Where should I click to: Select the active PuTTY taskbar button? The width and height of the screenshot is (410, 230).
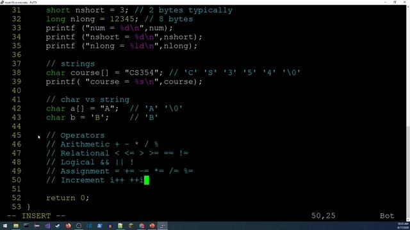(x=162, y=226)
